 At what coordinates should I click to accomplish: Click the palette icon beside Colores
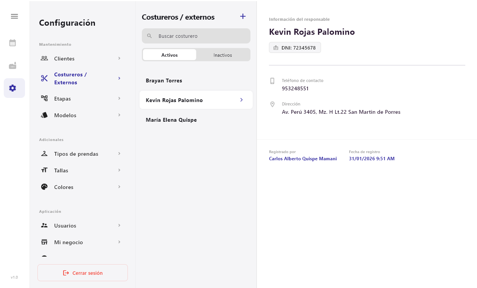44,187
